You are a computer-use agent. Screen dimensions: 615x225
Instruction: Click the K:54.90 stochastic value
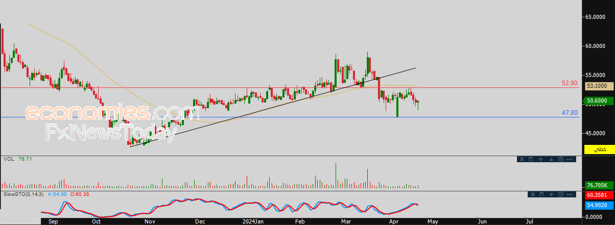pyautogui.click(x=58, y=194)
